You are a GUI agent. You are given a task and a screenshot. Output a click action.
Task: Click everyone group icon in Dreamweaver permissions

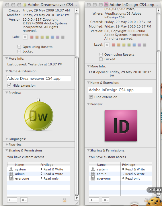pos(11,178)
